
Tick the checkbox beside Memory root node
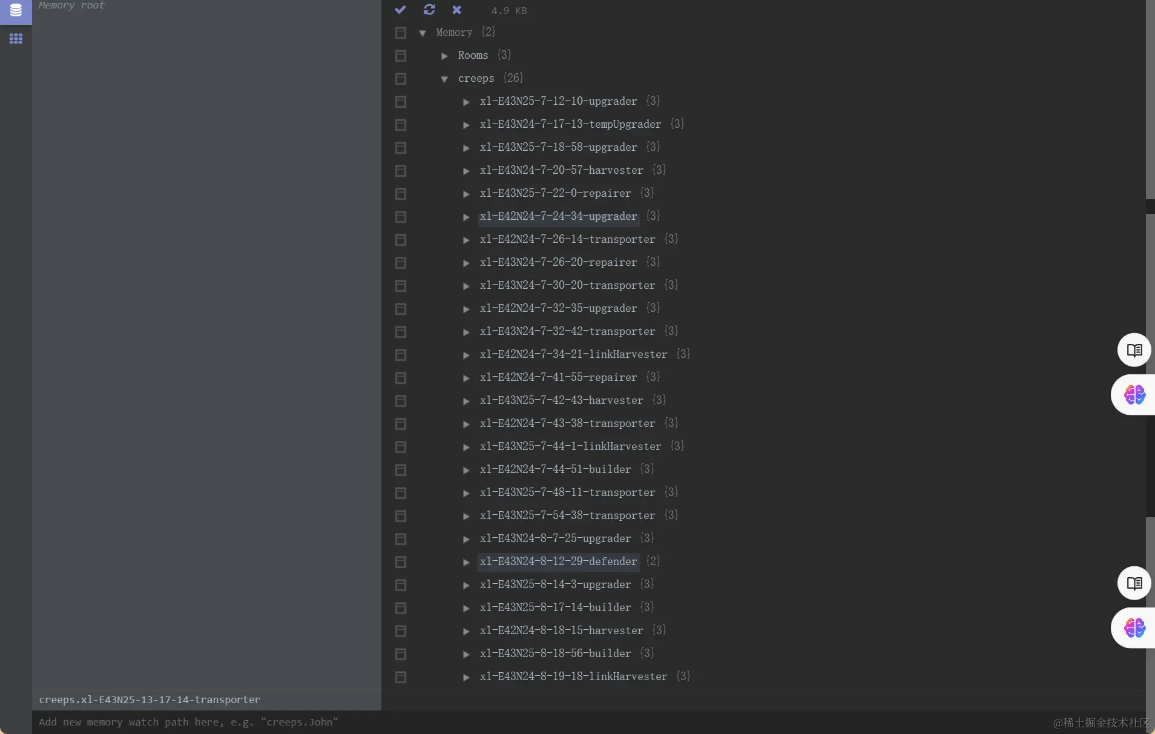(401, 33)
